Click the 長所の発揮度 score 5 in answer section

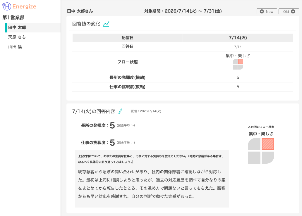pyautogui.click(x=112, y=125)
